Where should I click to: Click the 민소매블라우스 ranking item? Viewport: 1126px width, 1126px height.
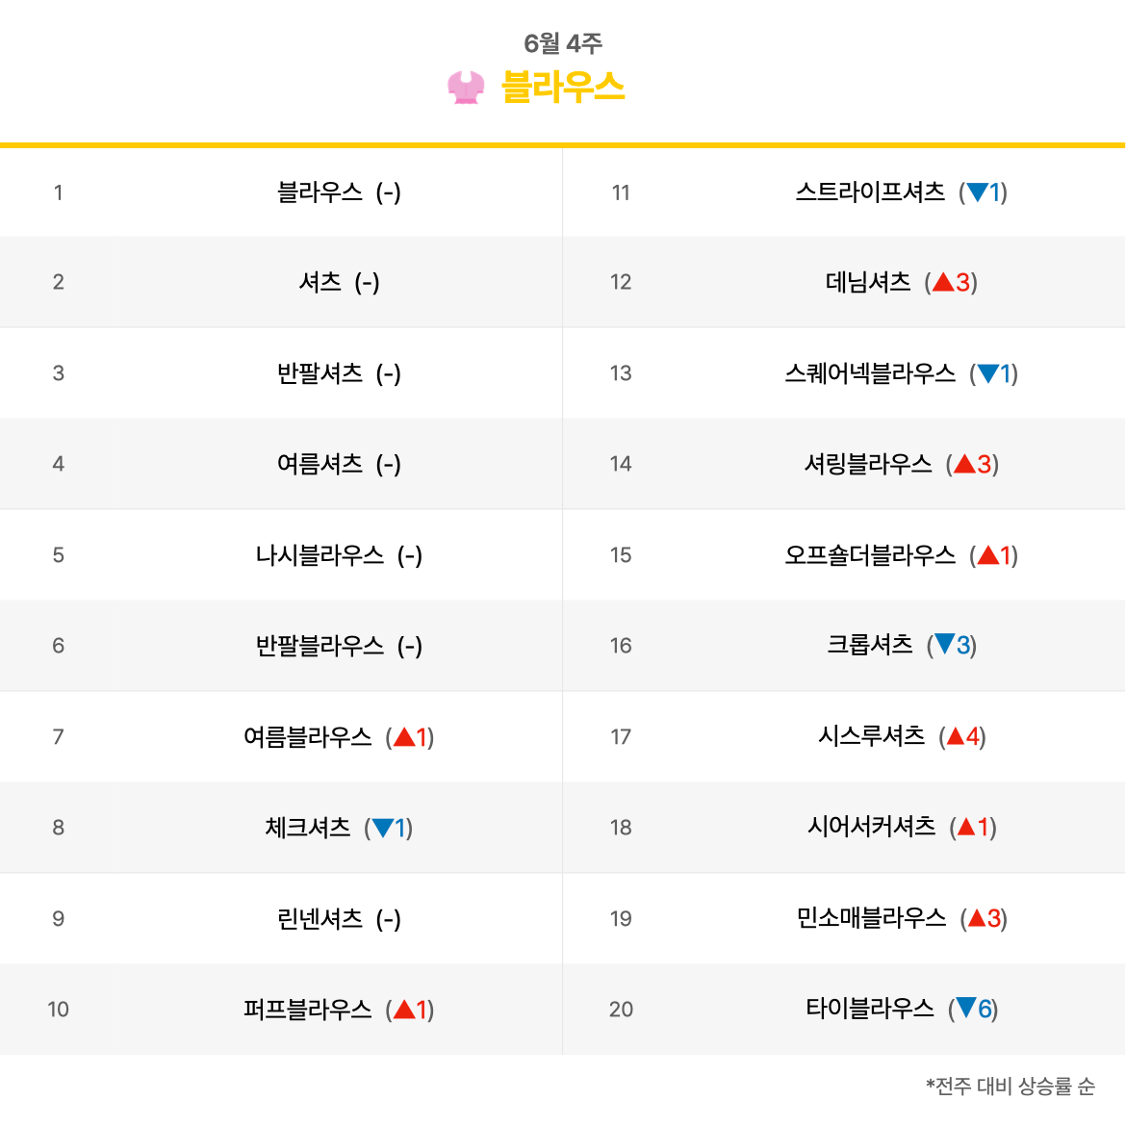(x=871, y=918)
